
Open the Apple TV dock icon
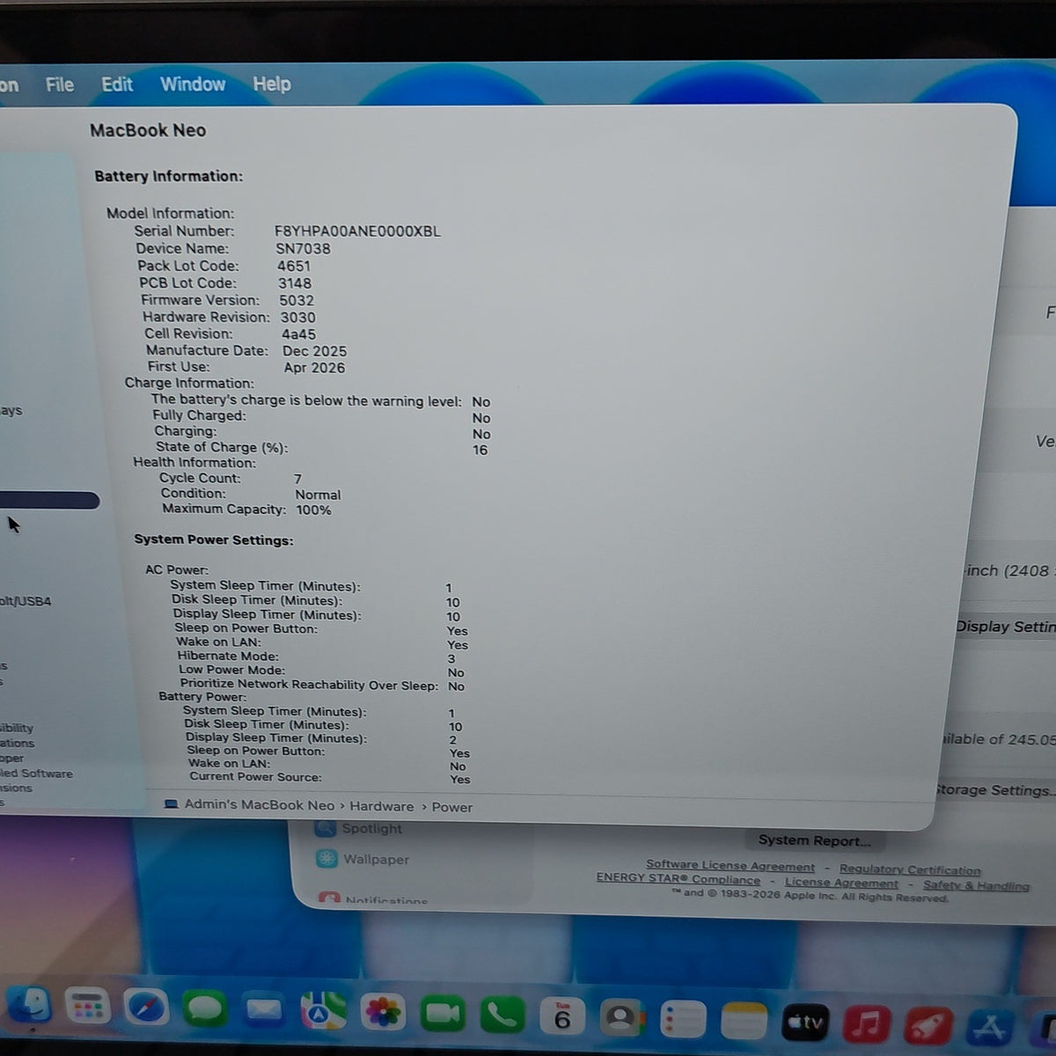[805, 1023]
